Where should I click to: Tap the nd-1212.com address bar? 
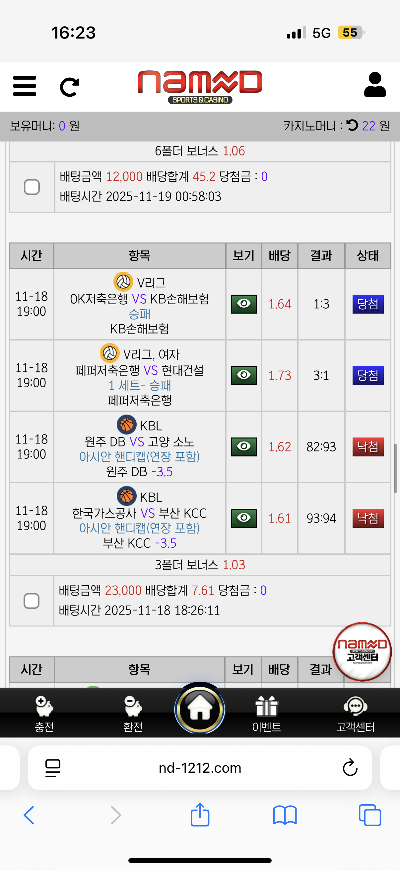pos(200,768)
